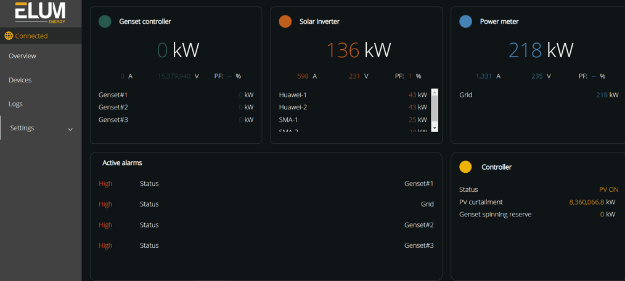Select the SMA-1 inverter row
Screen dimensions: 625x281
pyautogui.click(x=353, y=120)
